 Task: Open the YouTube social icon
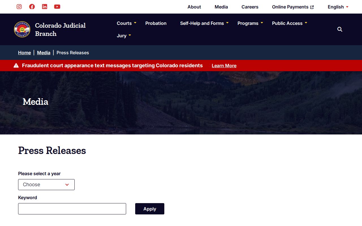[x=57, y=7]
